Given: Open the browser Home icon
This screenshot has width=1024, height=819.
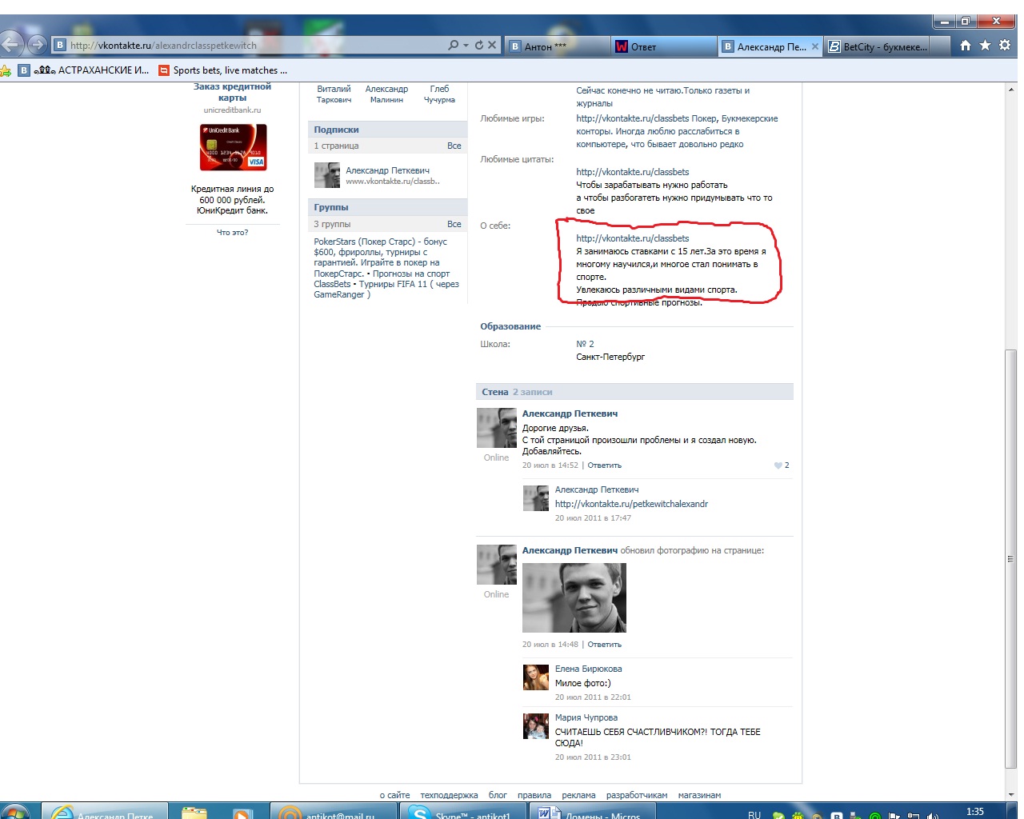Looking at the screenshot, I should click(x=966, y=46).
